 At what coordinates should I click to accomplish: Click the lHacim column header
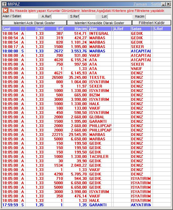click(75, 29)
